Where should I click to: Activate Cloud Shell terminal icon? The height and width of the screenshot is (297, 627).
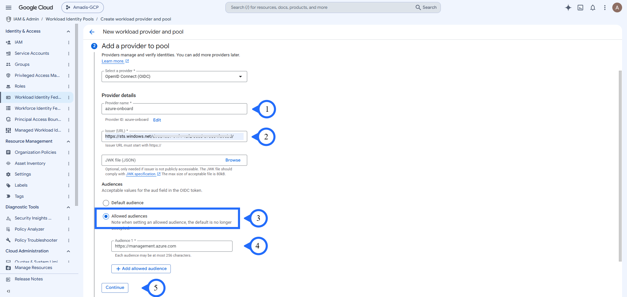580,7
